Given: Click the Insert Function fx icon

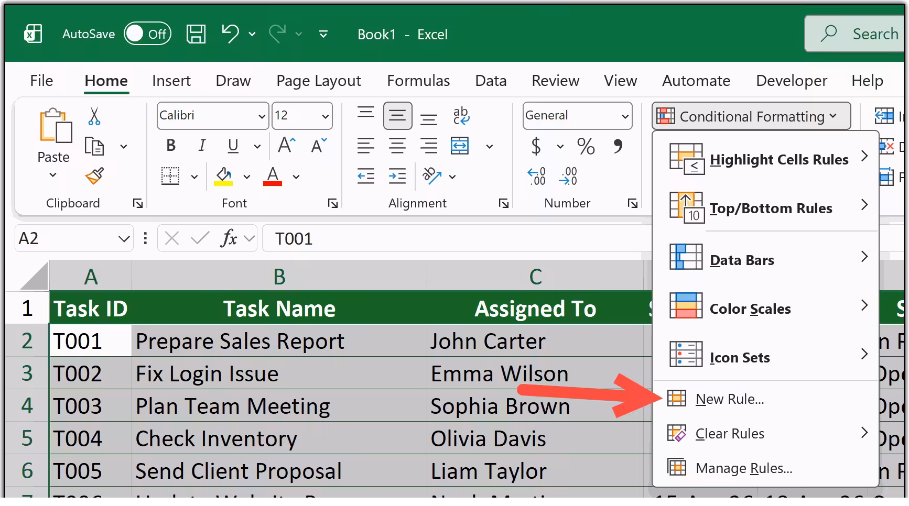Looking at the screenshot, I should click(229, 239).
